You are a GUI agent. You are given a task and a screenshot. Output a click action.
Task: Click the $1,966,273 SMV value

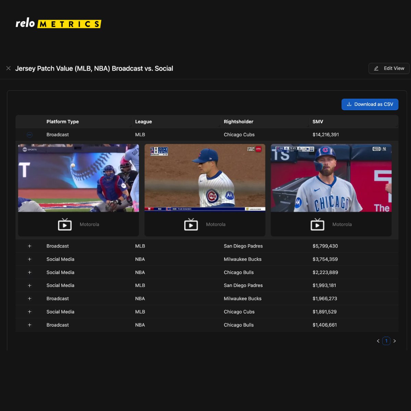(325, 299)
